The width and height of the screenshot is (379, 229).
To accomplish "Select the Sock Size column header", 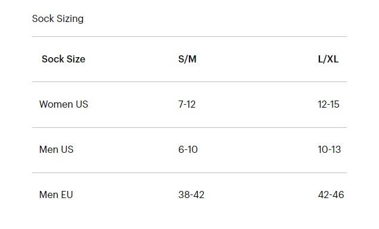I will tap(63, 59).
